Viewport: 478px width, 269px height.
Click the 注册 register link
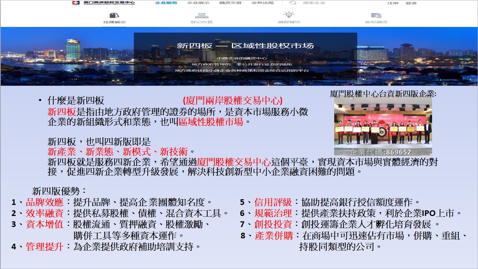(x=393, y=4)
